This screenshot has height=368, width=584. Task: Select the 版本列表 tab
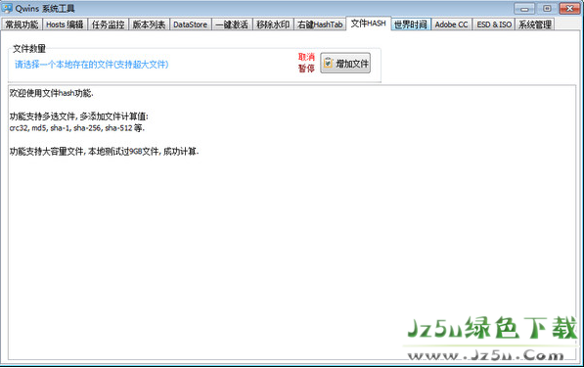coord(149,24)
